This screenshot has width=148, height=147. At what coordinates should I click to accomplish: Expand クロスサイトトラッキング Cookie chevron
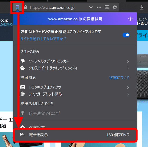click(128, 68)
